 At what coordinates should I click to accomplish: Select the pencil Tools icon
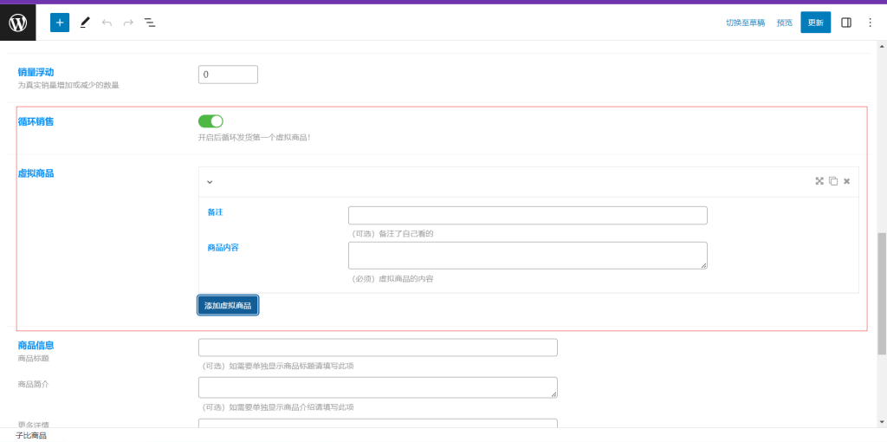point(84,23)
